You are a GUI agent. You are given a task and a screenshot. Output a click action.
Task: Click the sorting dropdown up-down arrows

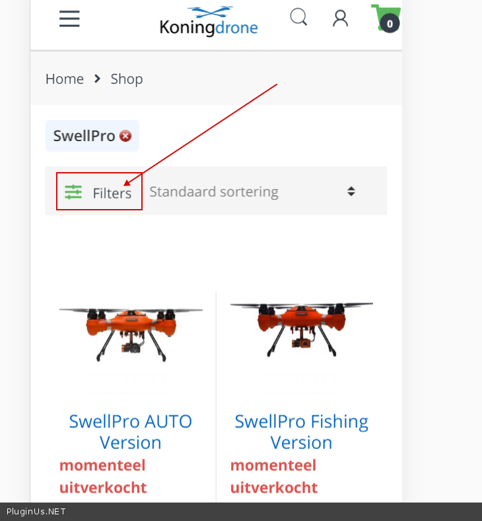(351, 192)
